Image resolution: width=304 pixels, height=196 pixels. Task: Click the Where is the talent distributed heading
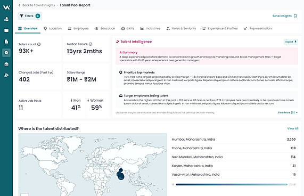click(48, 129)
